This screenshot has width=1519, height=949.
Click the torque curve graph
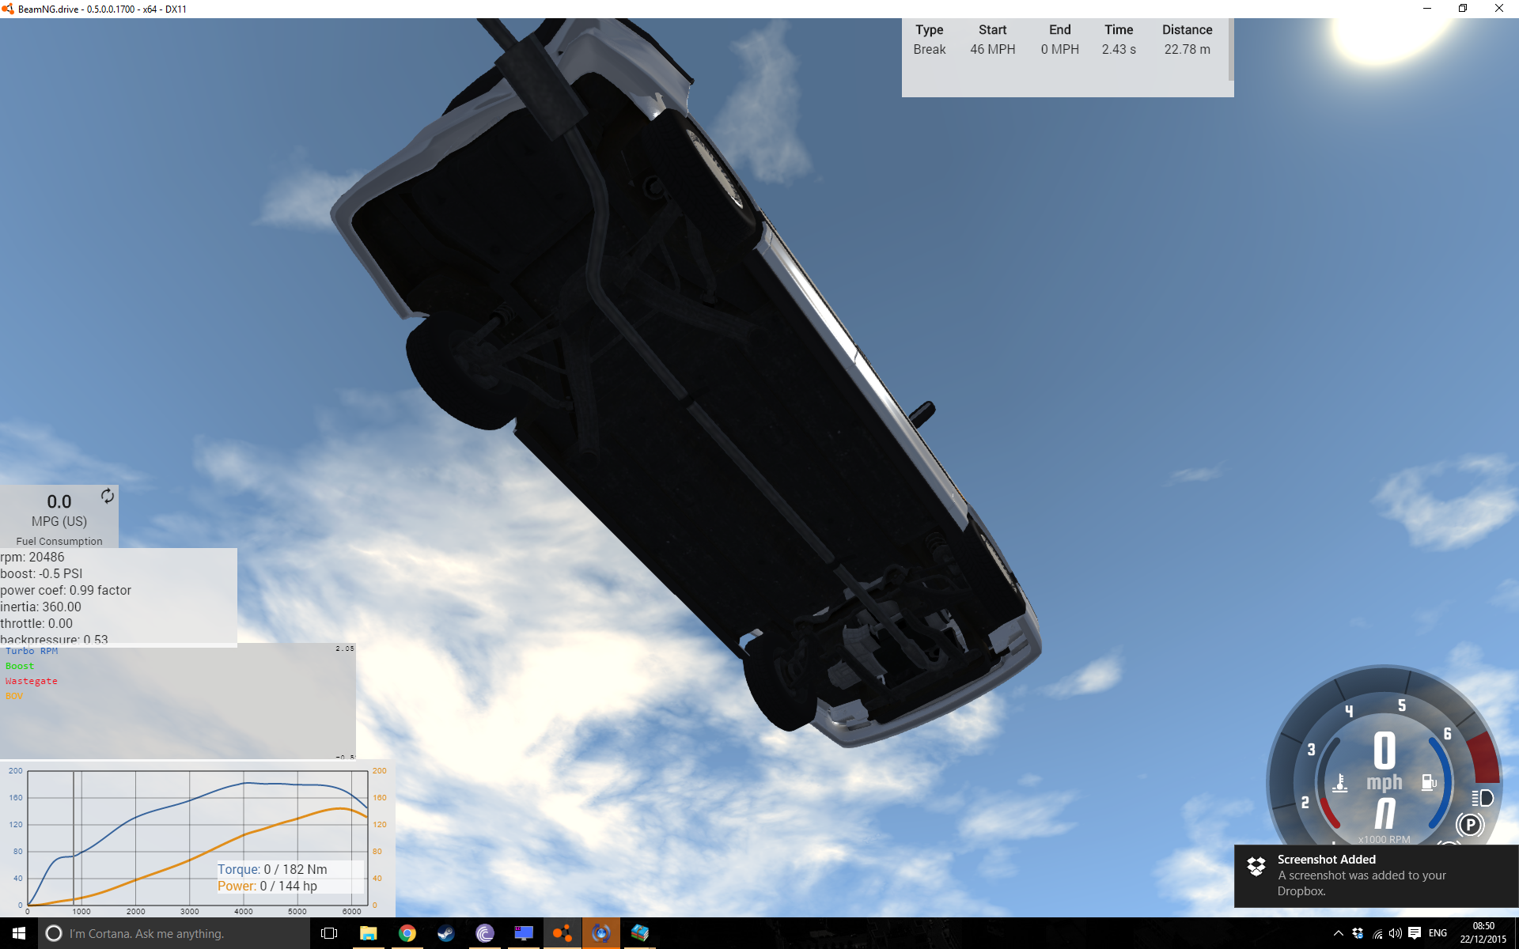click(x=198, y=837)
